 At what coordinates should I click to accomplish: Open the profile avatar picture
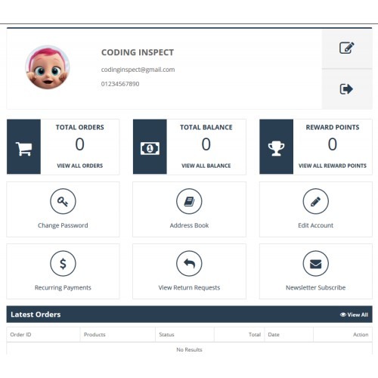pos(48,67)
